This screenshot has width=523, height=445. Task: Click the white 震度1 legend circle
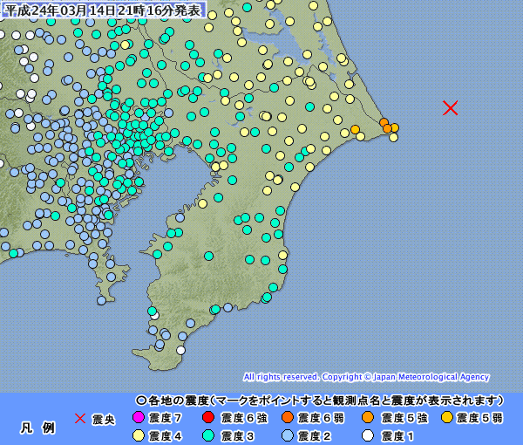[368, 435]
